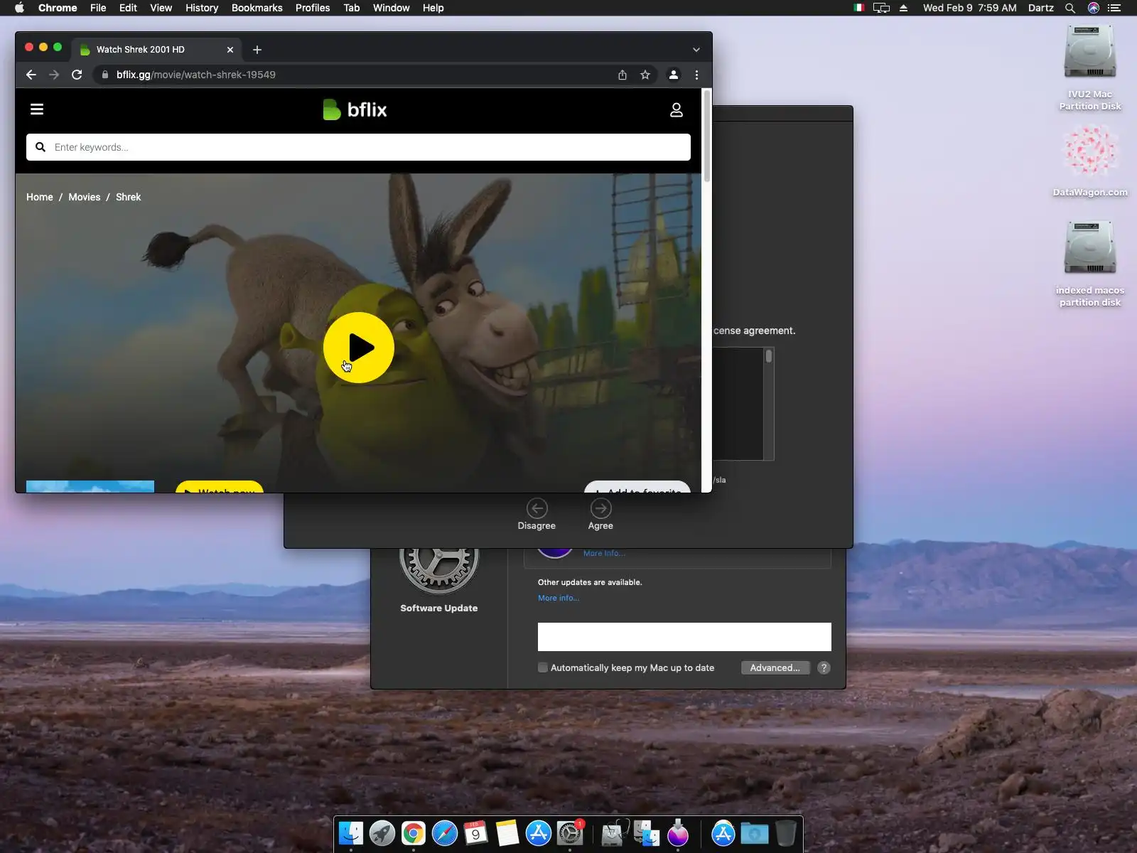This screenshot has width=1137, height=853.
Task: Open Safari from the Dock
Action: coord(445,833)
